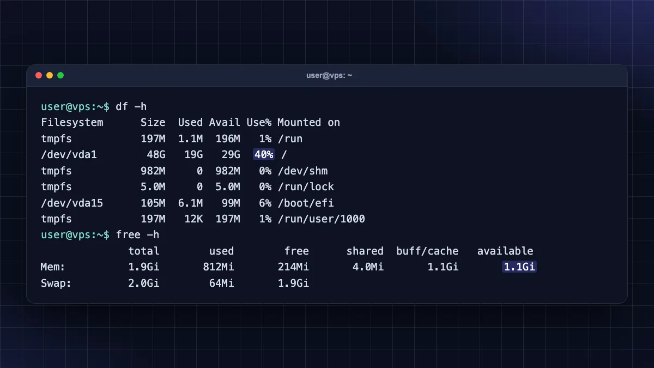Click the red close window button
654x368 pixels.
pos(39,75)
